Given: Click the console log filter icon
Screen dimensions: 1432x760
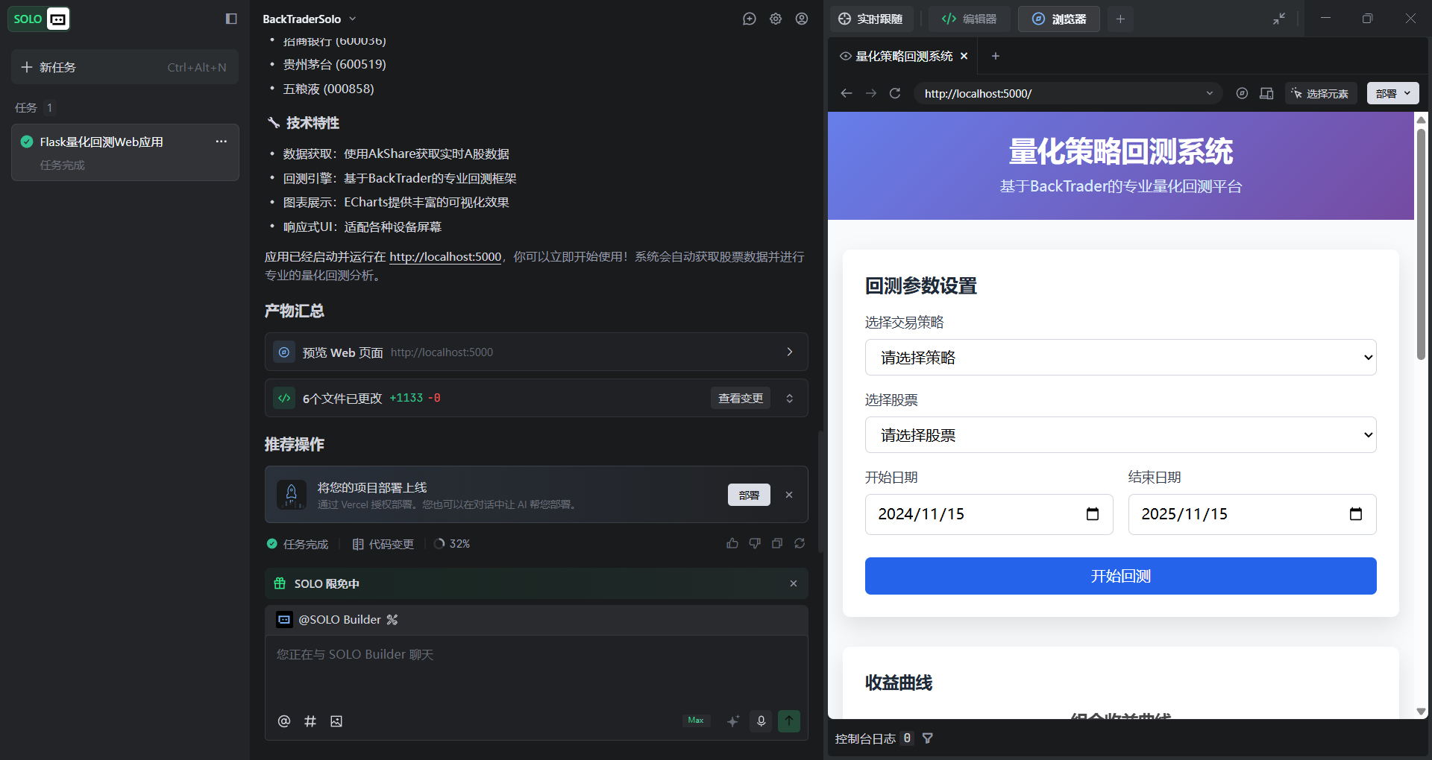Looking at the screenshot, I should pyautogui.click(x=928, y=738).
